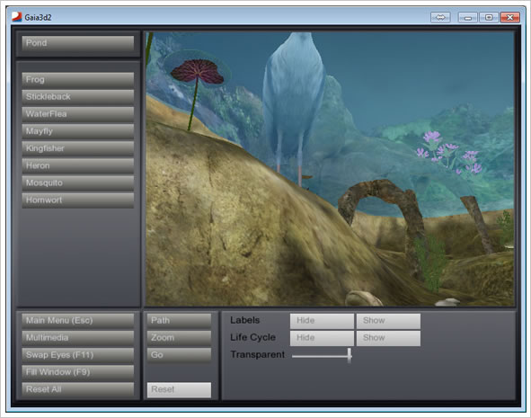Select the Heron entry
This screenshot has width=531, height=418.
pos(78,166)
